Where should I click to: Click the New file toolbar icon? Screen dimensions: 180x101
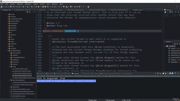2,7
